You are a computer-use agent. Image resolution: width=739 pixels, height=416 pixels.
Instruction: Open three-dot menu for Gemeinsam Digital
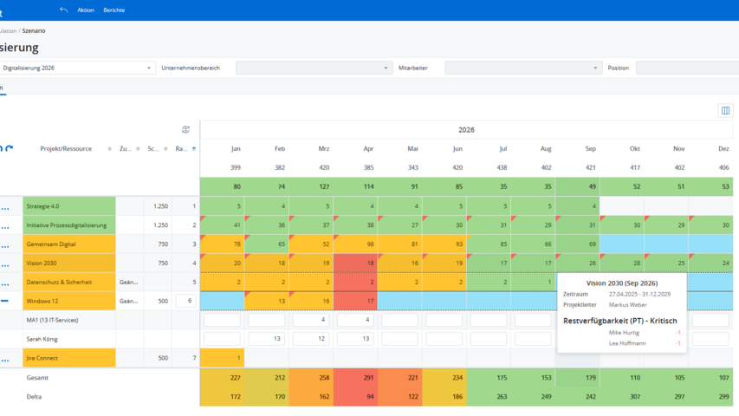pyautogui.click(x=5, y=245)
